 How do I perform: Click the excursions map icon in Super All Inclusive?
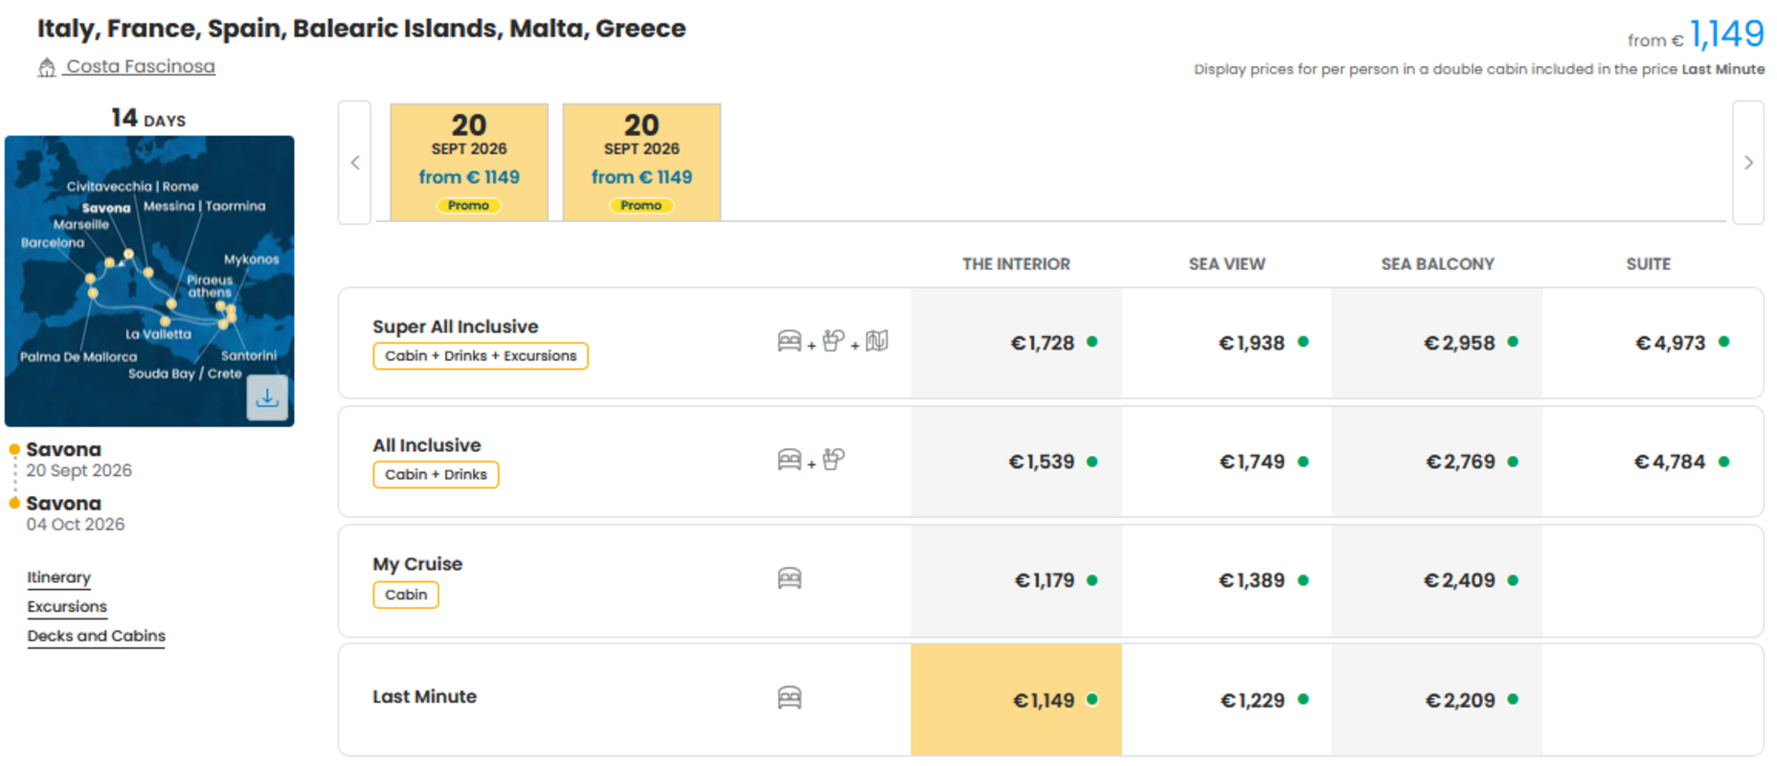tap(877, 342)
